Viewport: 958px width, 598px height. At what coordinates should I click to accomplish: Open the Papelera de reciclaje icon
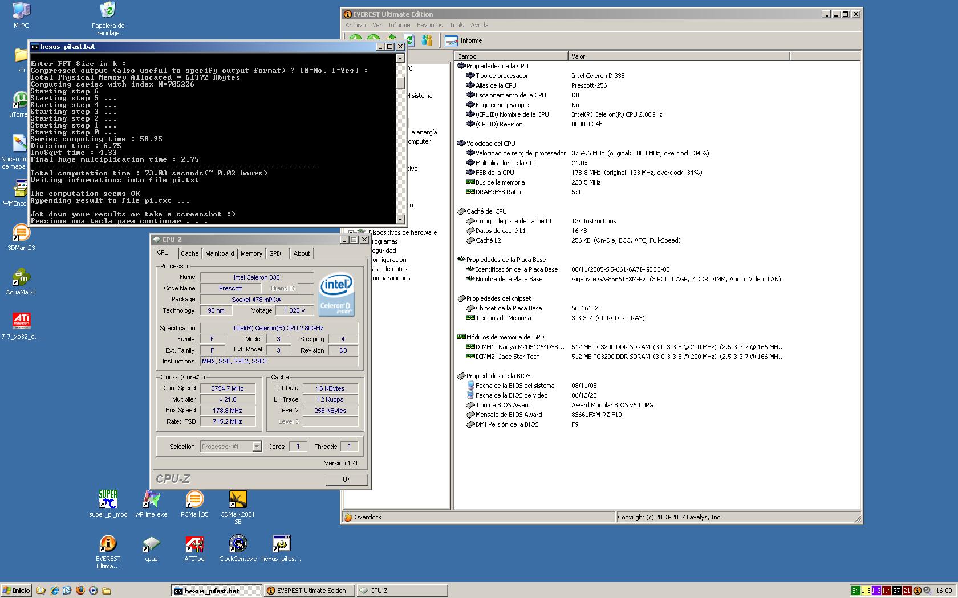108,19
